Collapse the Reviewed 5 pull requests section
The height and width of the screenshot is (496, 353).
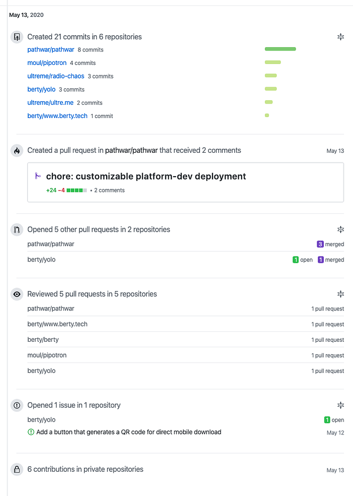tap(341, 294)
